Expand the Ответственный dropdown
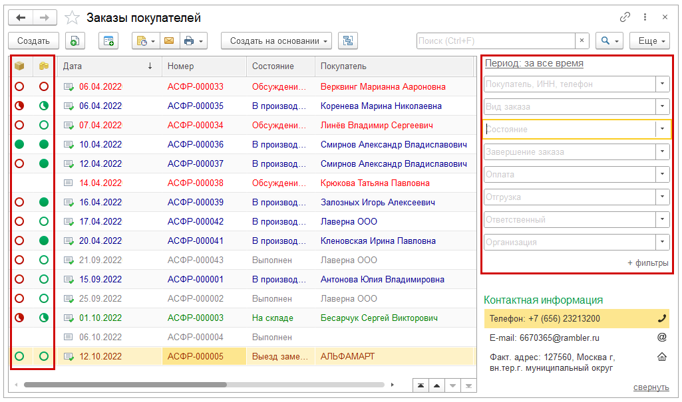The image size is (682, 402). click(662, 219)
